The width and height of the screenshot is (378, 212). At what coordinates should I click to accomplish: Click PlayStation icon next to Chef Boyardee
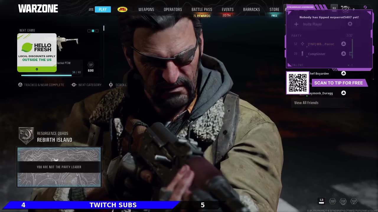point(343,73)
